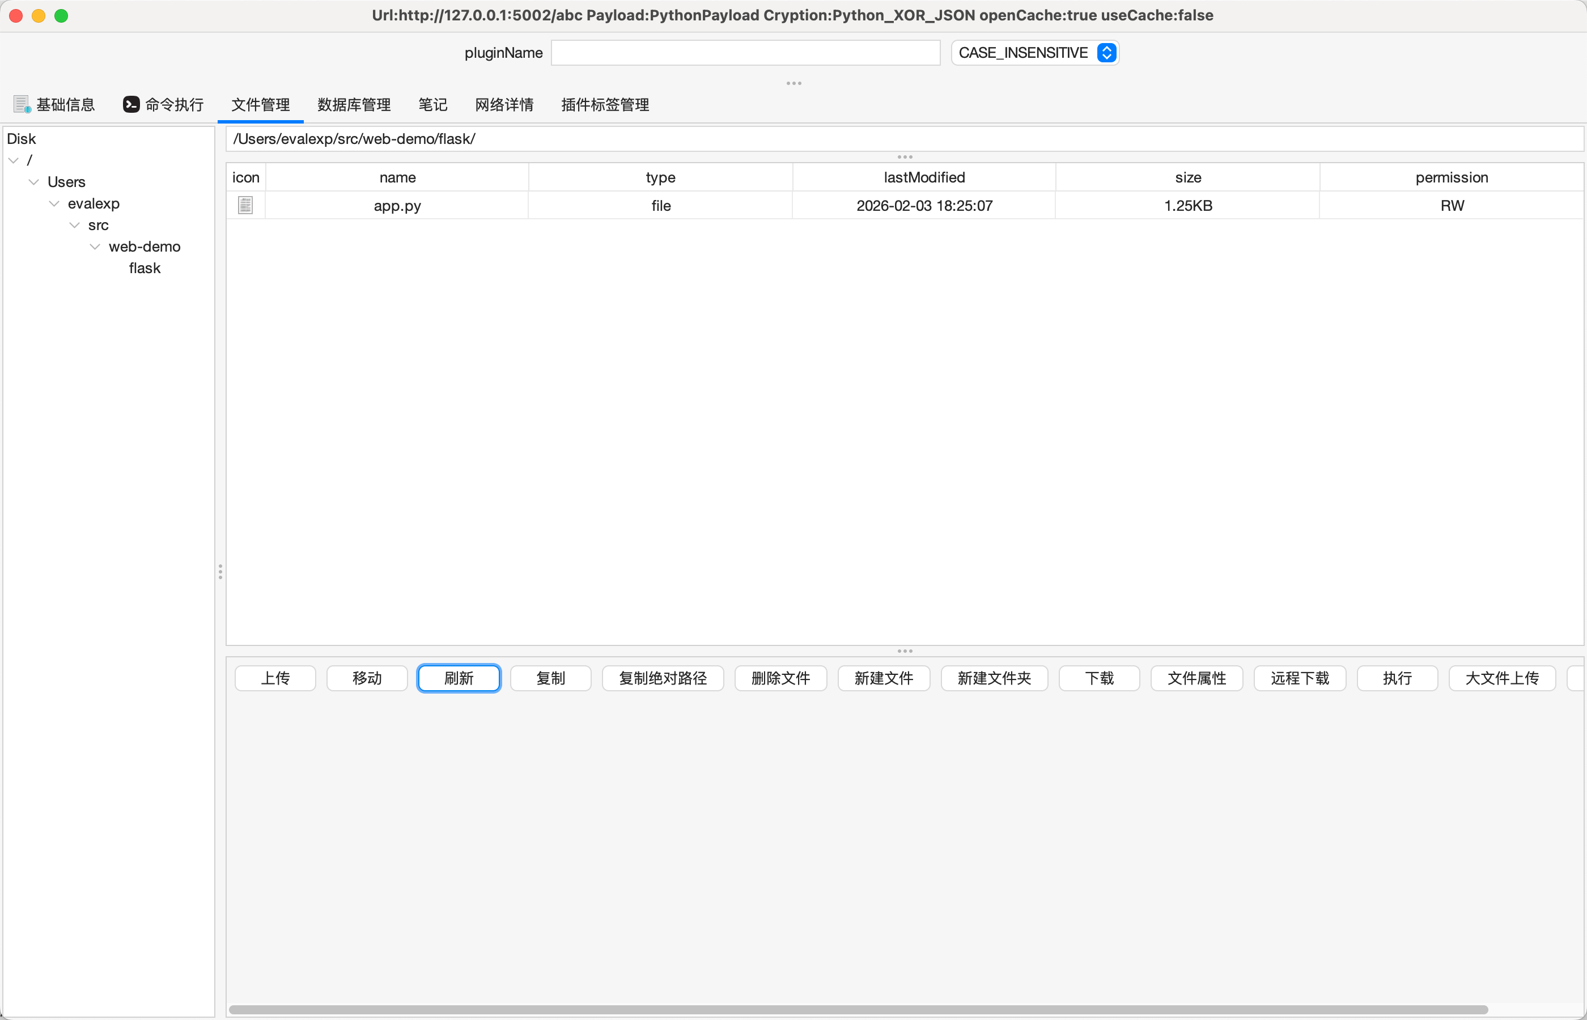This screenshot has width=1587, height=1020.
Task: Focus the pluginName input field
Action: (x=745, y=53)
